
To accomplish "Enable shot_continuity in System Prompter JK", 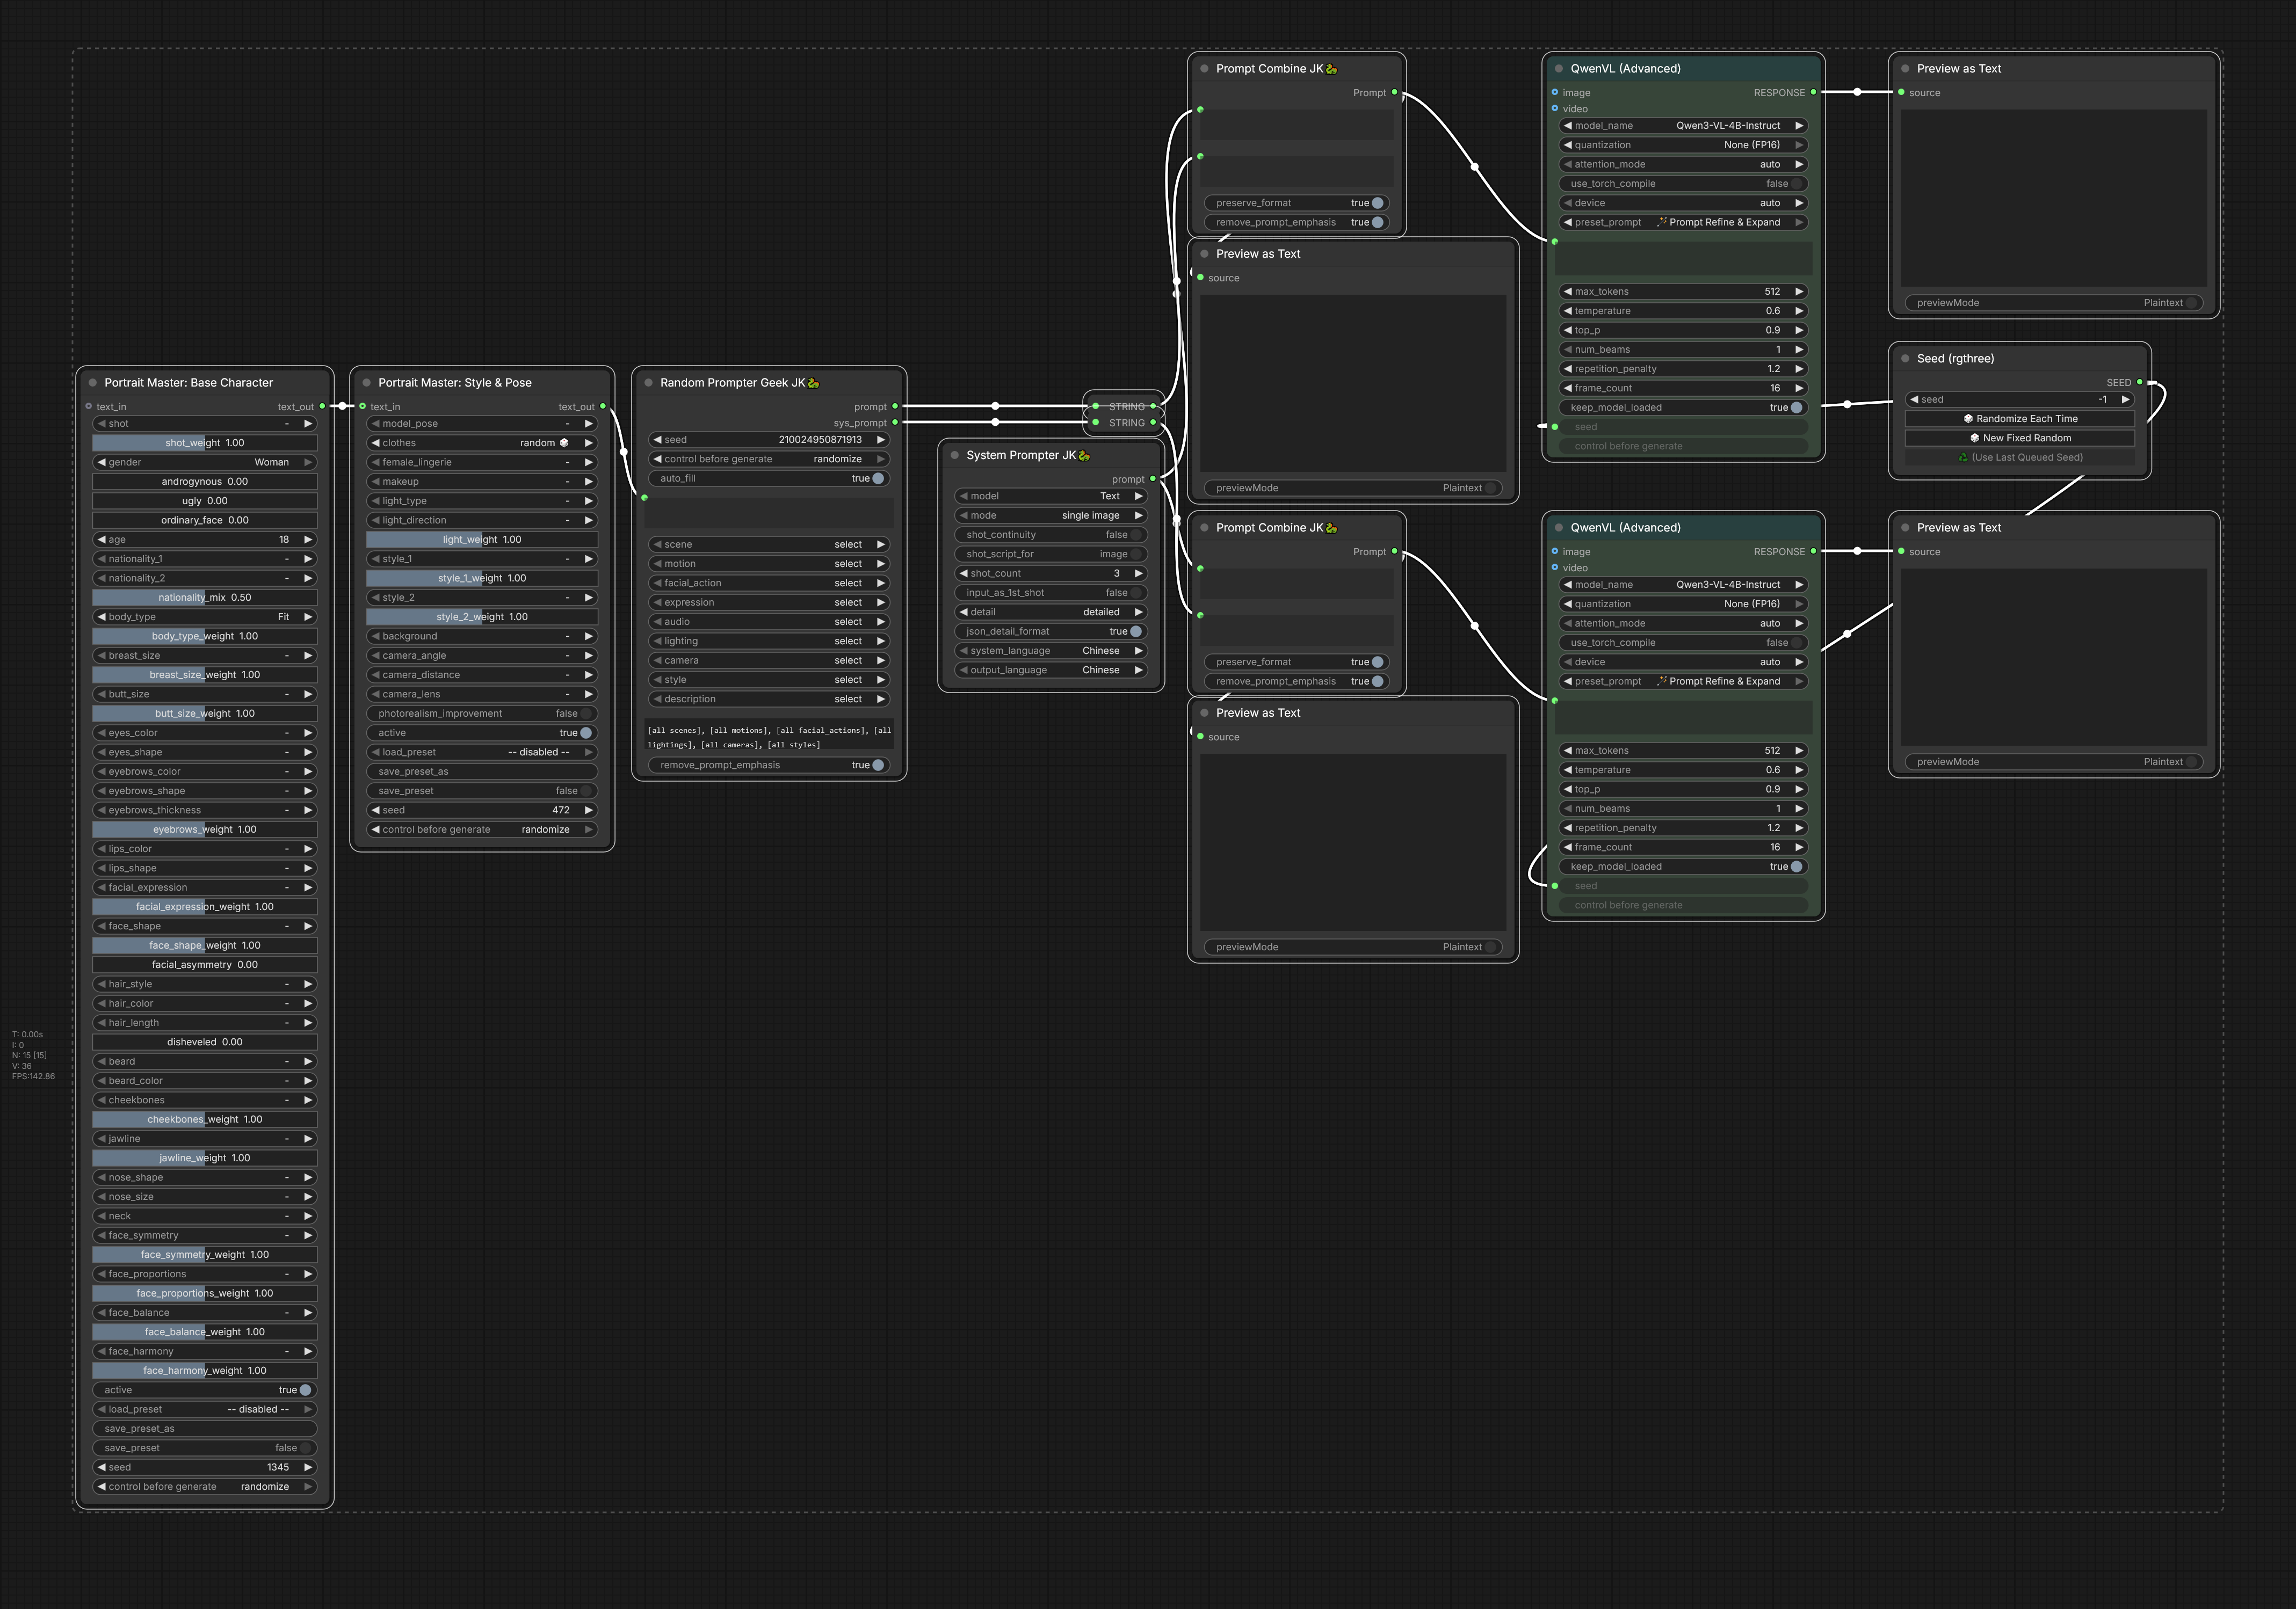I will (x=1051, y=535).
